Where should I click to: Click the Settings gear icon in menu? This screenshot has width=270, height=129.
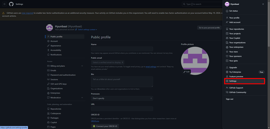click(x=227, y=81)
